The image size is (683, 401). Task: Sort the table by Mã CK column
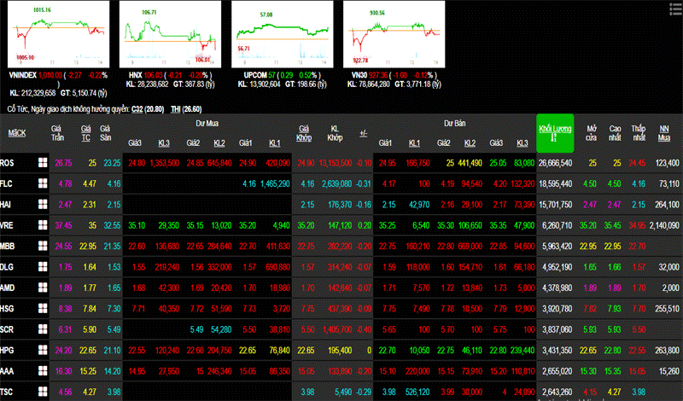(x=17, y=133)
